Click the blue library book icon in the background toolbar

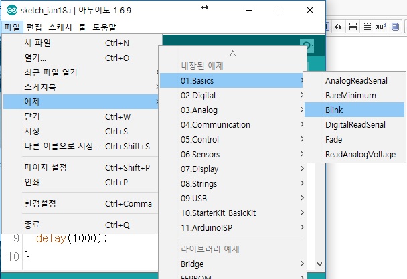395,27
